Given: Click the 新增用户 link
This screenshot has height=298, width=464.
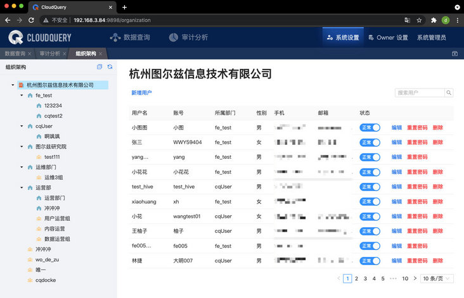Looking at the screenshot, I should click(141, 93).
